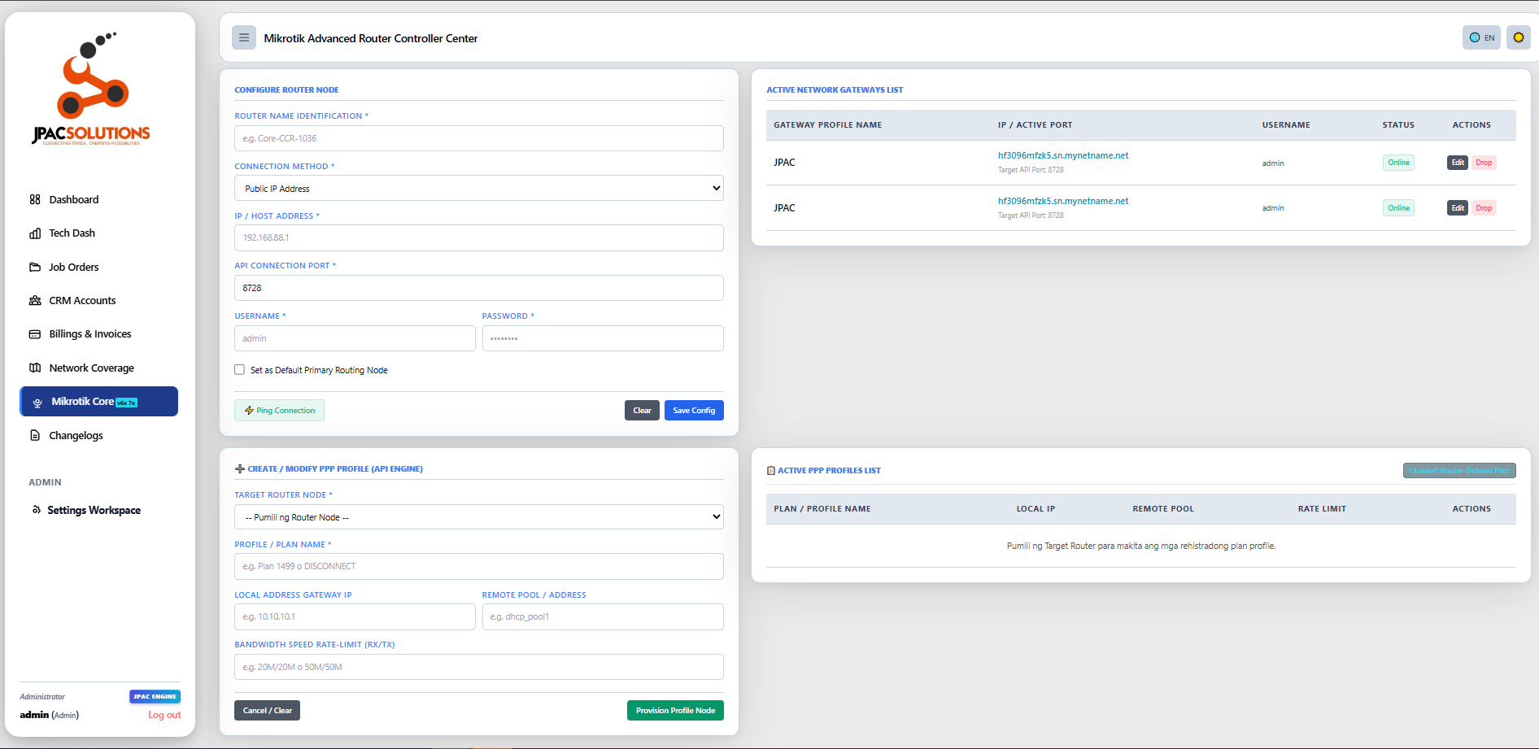Click the Profile / Plan Name field

tap(478, 567)
